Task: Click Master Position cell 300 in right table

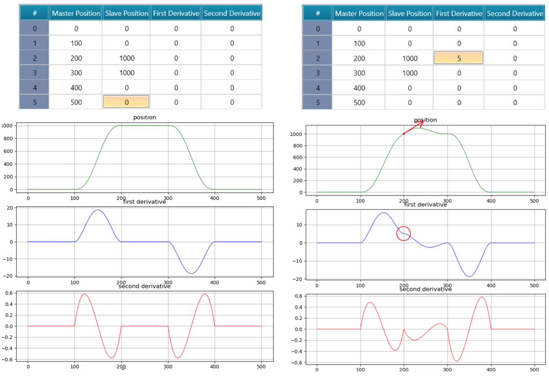Action: click(x=359, y=73)
